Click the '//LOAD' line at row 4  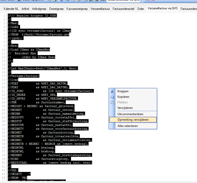coord(14,27)
